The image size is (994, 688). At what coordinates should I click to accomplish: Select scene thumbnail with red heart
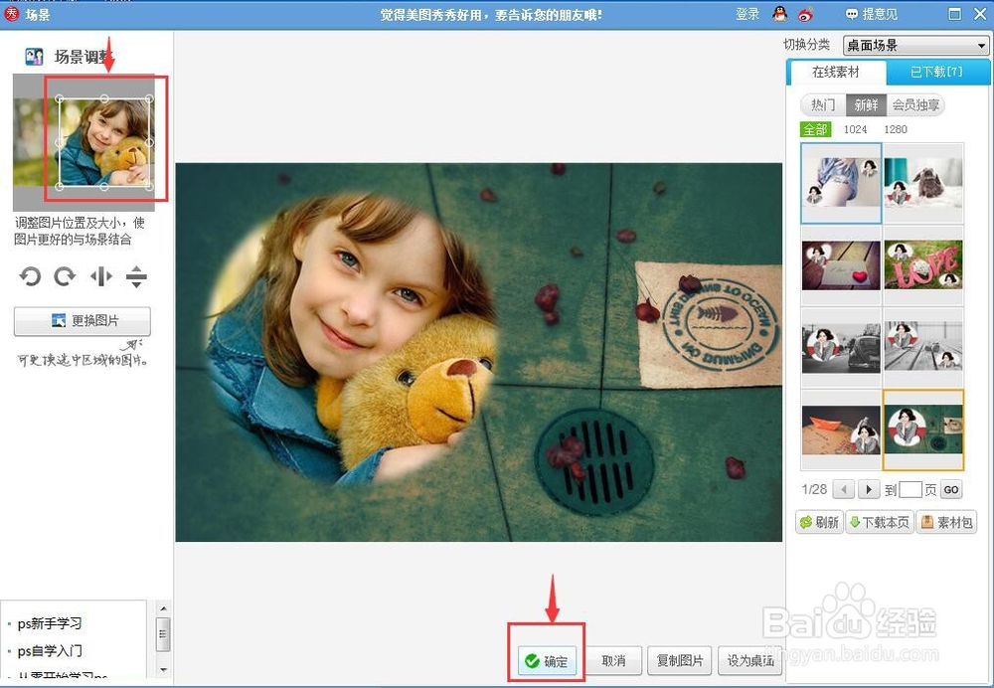click(x=841, y=265)
